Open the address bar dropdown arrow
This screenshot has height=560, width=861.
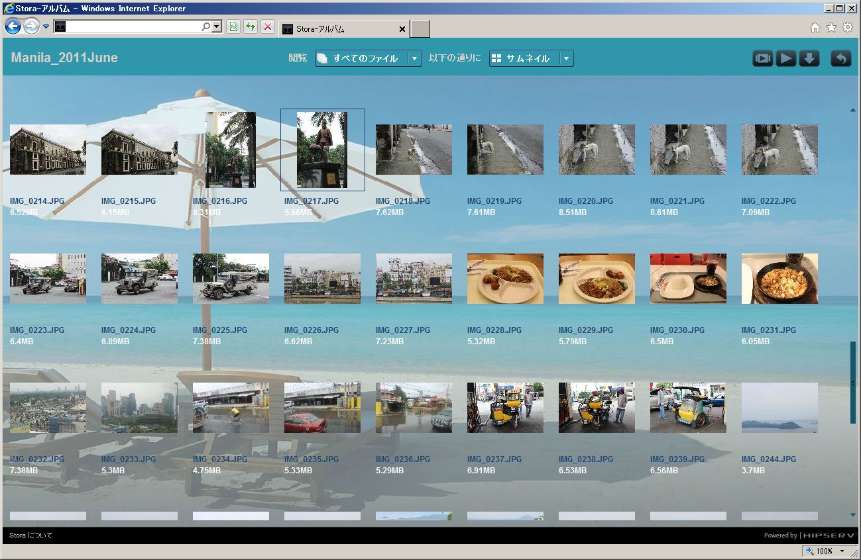tap(217, 27)
